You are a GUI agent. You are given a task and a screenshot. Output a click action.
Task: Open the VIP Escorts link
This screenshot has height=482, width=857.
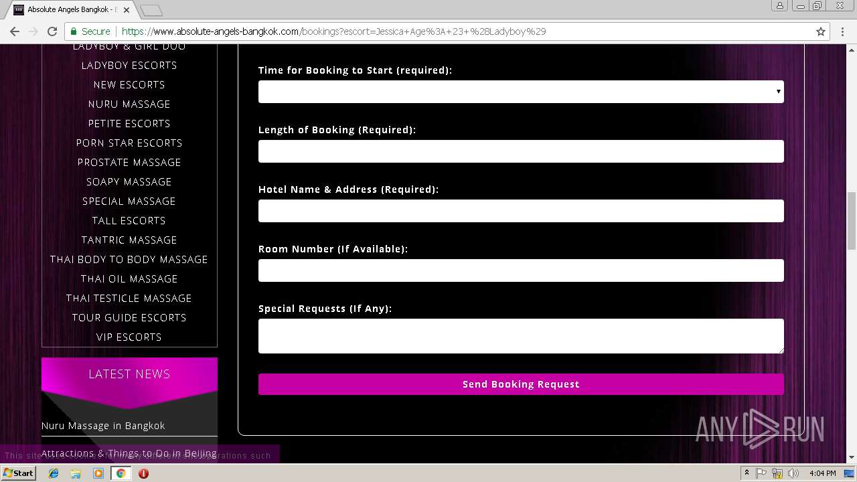[129, 337]
